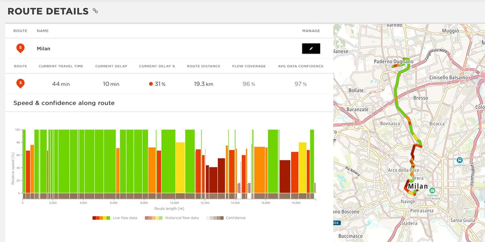Click the link icon beside ROUTE DETAILS heading
The width and height of the screenshot is (485, 242).
coord(95,11)
